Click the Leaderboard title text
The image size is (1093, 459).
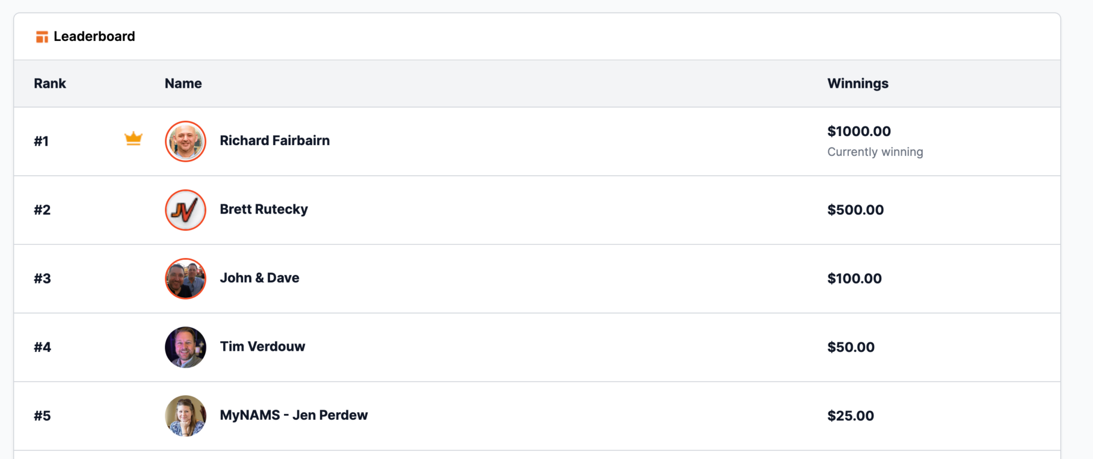[x=94, y=36]
